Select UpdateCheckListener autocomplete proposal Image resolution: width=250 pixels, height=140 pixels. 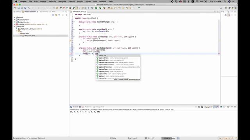tap(118, 65)
